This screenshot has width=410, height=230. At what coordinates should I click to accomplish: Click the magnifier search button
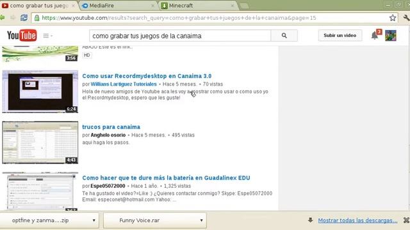pos(284,36)
